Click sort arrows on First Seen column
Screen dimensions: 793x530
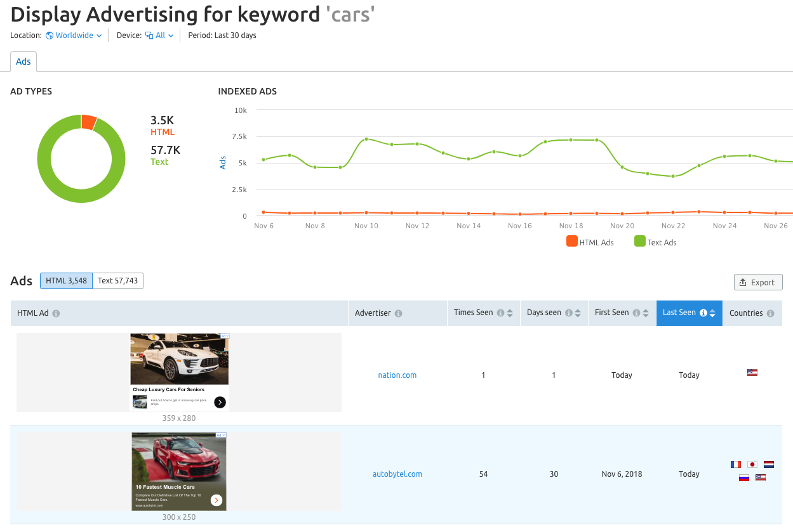pyautogui.click(x=646, y=313)
